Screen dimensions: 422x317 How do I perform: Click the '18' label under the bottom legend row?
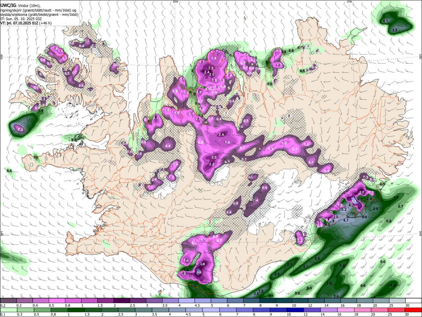pyautogui.click(x=357, y=314)
